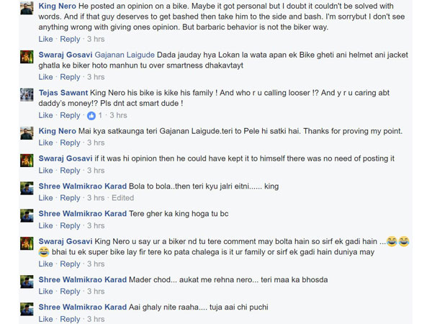Viewport: 432px width, 324px height.
Task: Click King Nero's avatar beside "He posted an opinion"
Action: click(x=27, y=7)
